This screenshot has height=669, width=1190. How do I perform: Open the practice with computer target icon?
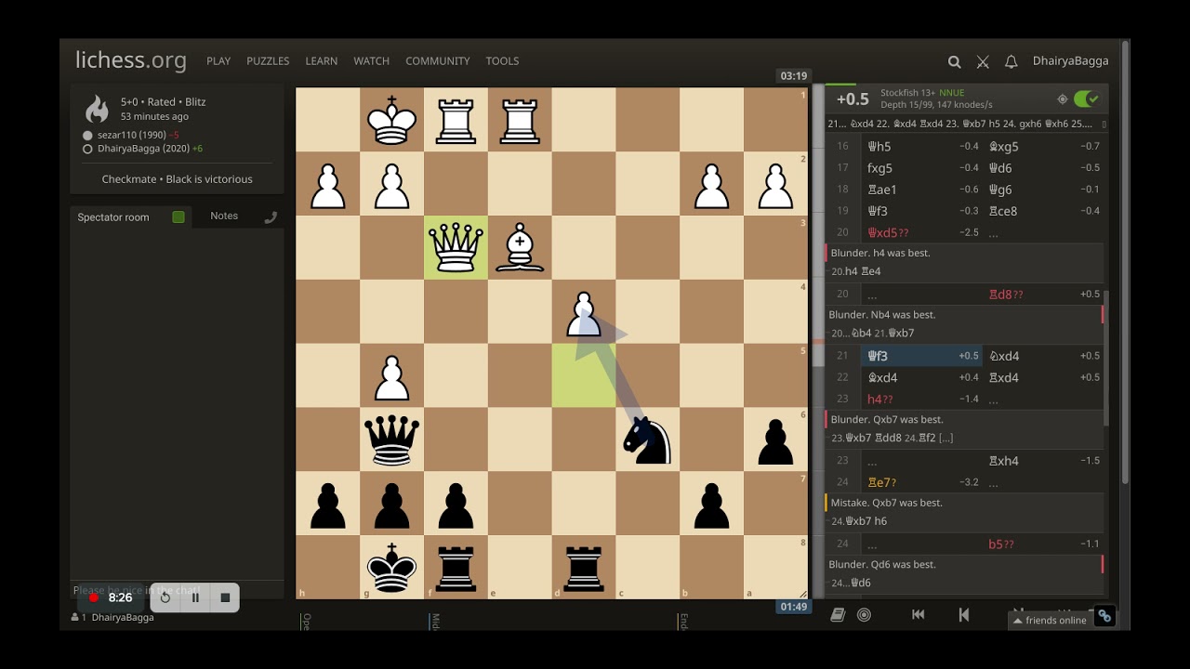[x=864, y=614]
